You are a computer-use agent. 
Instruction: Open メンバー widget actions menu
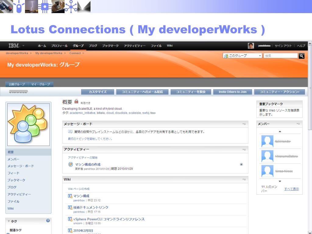coord(298,124)
